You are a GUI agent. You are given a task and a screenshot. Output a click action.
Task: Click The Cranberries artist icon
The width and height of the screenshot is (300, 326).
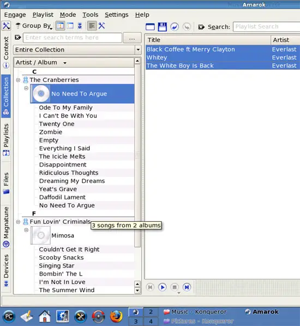click(x=26, y=80)
